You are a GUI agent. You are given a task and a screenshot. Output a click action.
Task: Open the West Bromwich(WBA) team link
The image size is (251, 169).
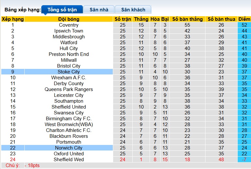coord(69,124)
